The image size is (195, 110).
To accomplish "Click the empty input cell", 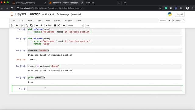I will point(105,89).
